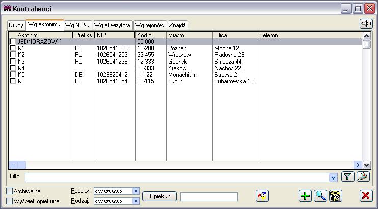Click the vertical scrollbar up arrow

click(x=366, y=36)
